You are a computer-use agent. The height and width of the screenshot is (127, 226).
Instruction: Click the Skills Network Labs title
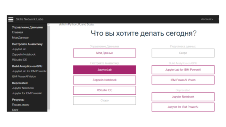coord(29,19)
